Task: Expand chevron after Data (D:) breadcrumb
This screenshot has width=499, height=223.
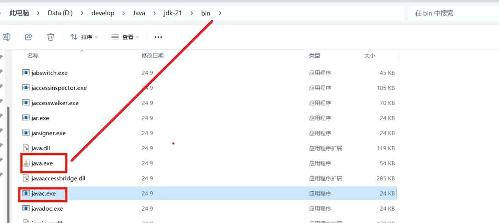Action: pos(82,13)
